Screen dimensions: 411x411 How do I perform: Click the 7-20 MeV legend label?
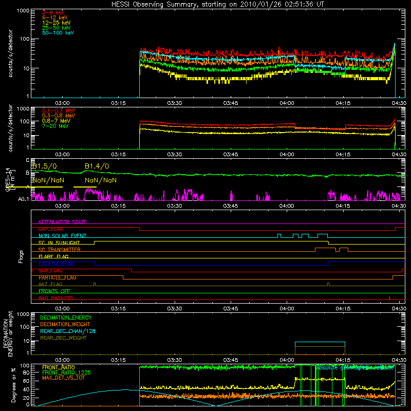55,126
